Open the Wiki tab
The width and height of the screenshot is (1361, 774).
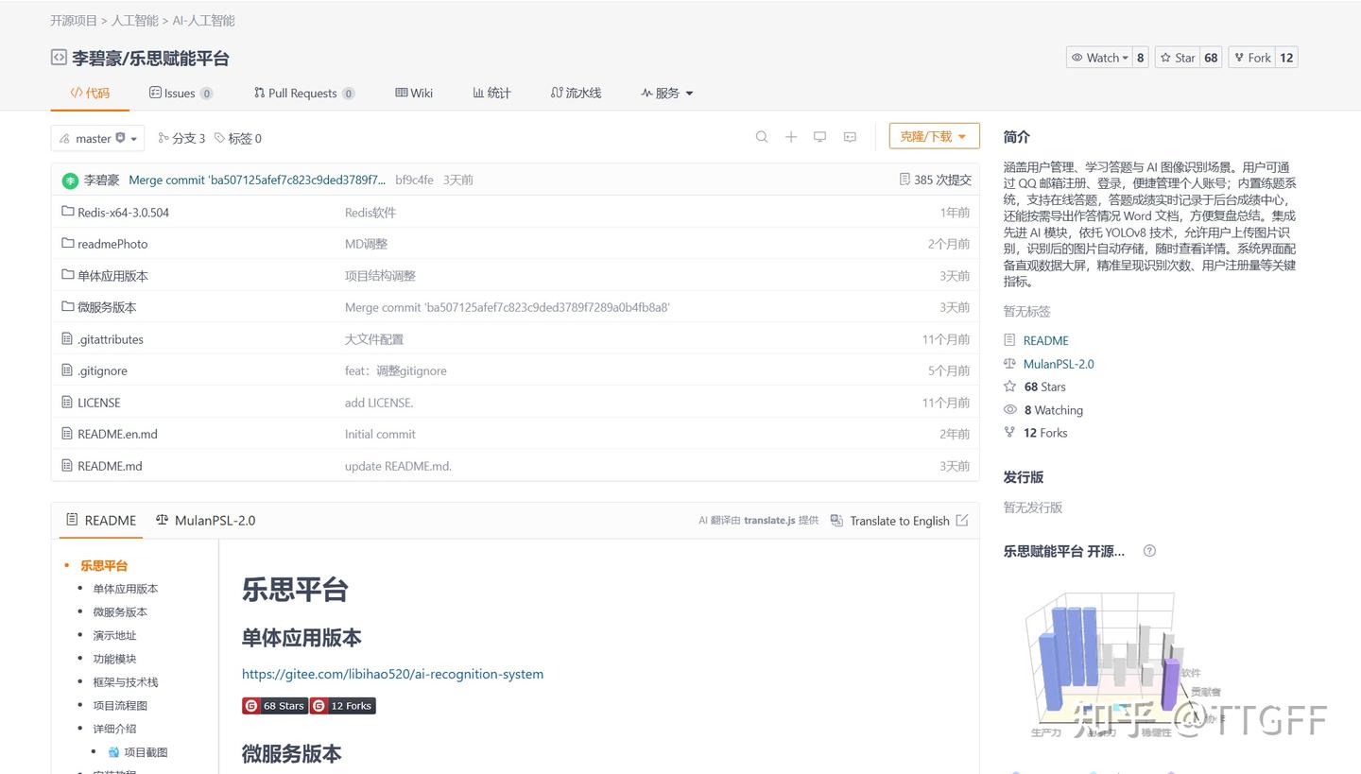tap(413, 93)
